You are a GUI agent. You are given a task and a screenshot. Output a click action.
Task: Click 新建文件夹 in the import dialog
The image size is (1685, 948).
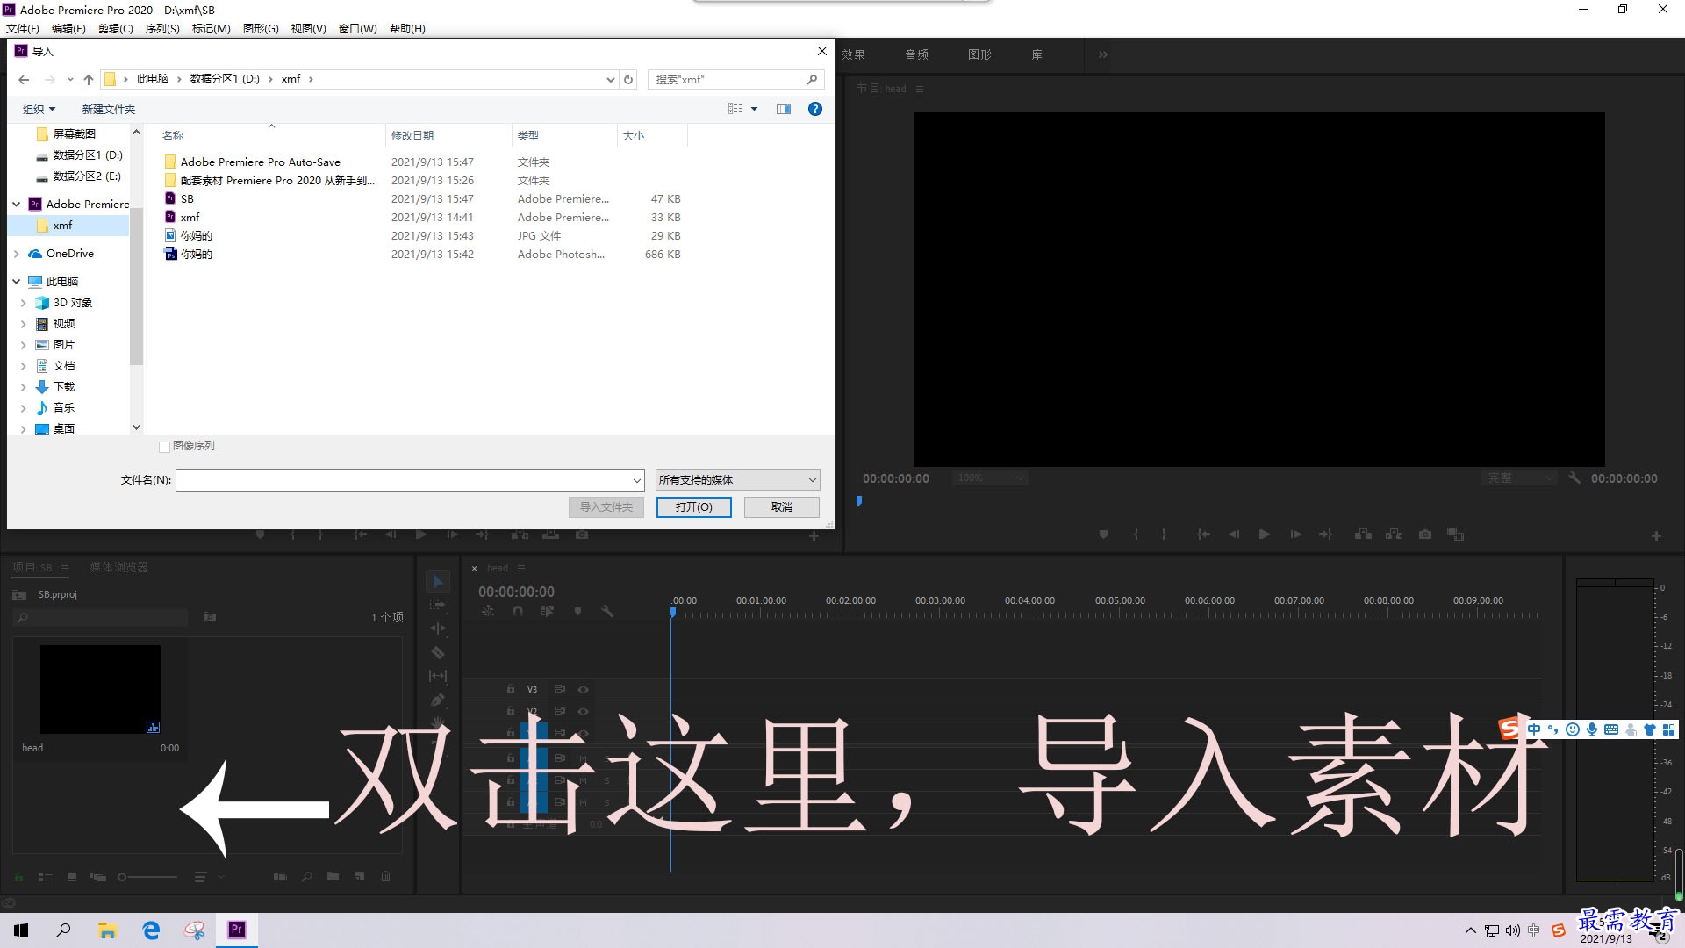tap(109, 109)
